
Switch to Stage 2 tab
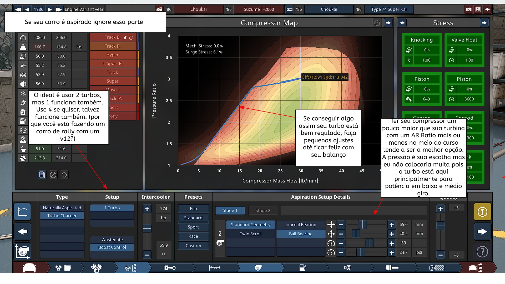coord(263,210)
